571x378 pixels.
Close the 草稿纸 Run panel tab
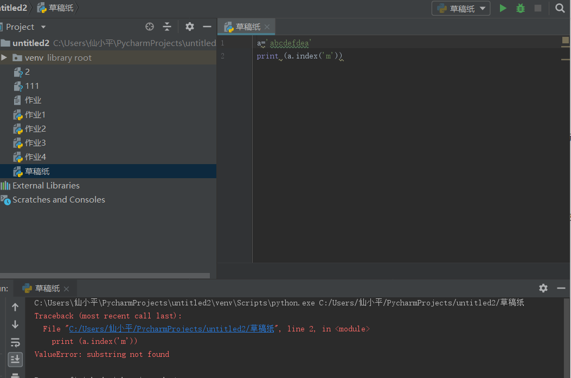point(66,289)
